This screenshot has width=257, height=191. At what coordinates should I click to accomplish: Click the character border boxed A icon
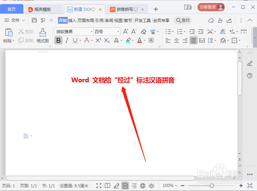point(151,40)
